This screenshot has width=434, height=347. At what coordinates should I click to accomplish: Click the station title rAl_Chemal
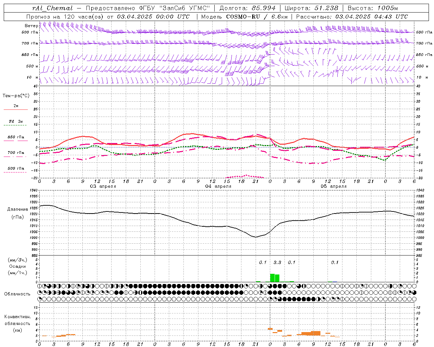[52, 8]
